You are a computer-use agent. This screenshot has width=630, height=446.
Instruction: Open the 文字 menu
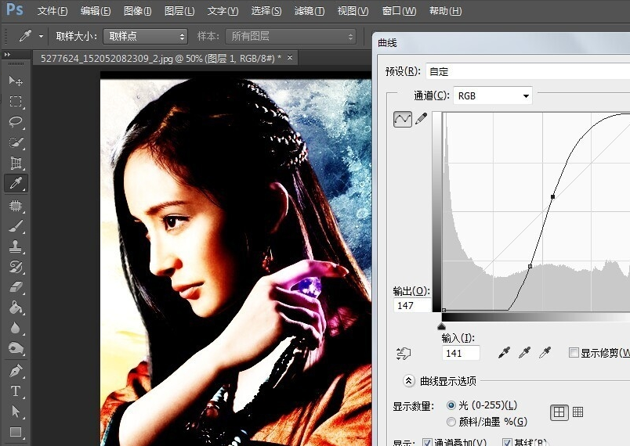pos(223,11)
